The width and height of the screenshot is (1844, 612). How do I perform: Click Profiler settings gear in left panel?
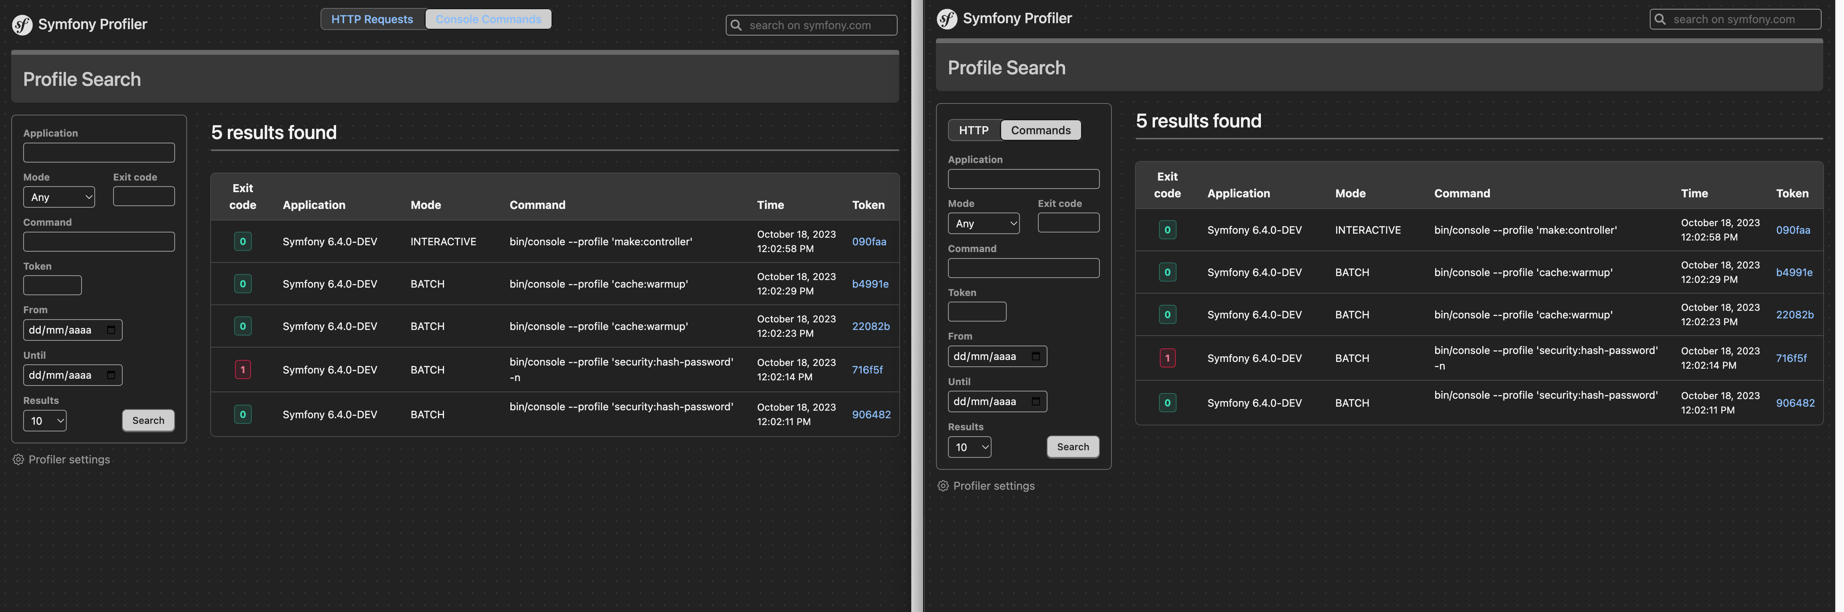pos(19,459)
